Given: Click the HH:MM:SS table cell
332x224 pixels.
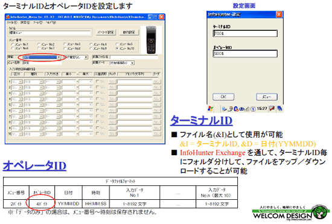Looking at the screenshot, I should click(96, 204).
